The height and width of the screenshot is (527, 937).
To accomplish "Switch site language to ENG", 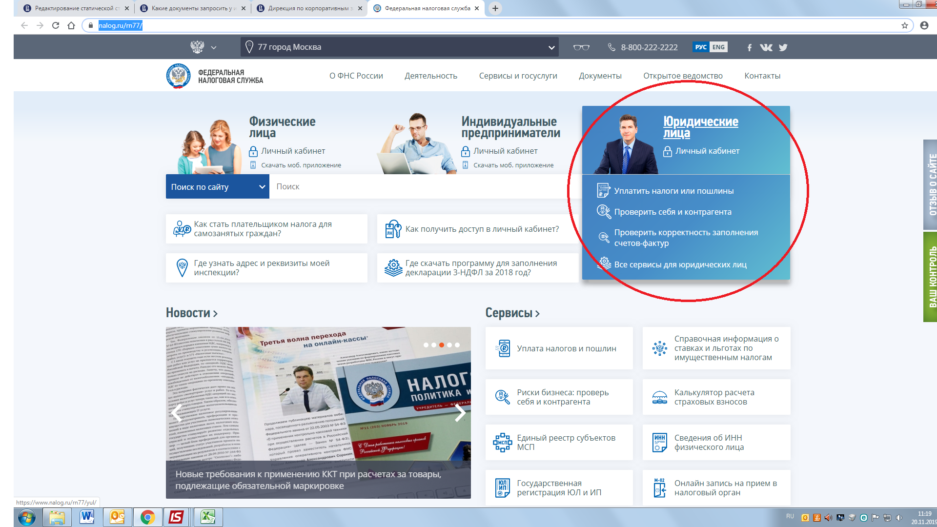I will point(718,47).
